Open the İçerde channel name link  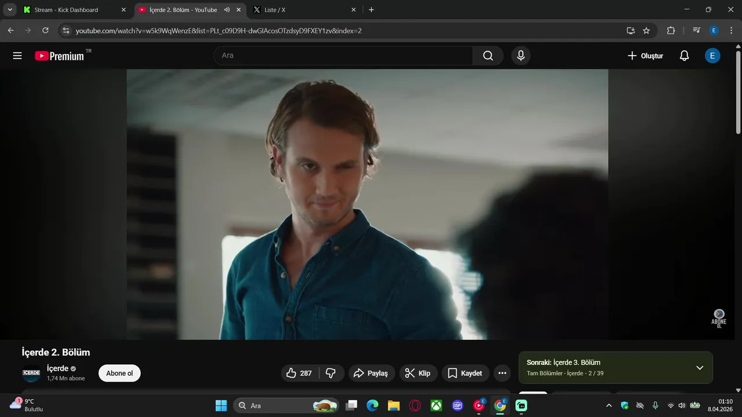tap(57, 368)
